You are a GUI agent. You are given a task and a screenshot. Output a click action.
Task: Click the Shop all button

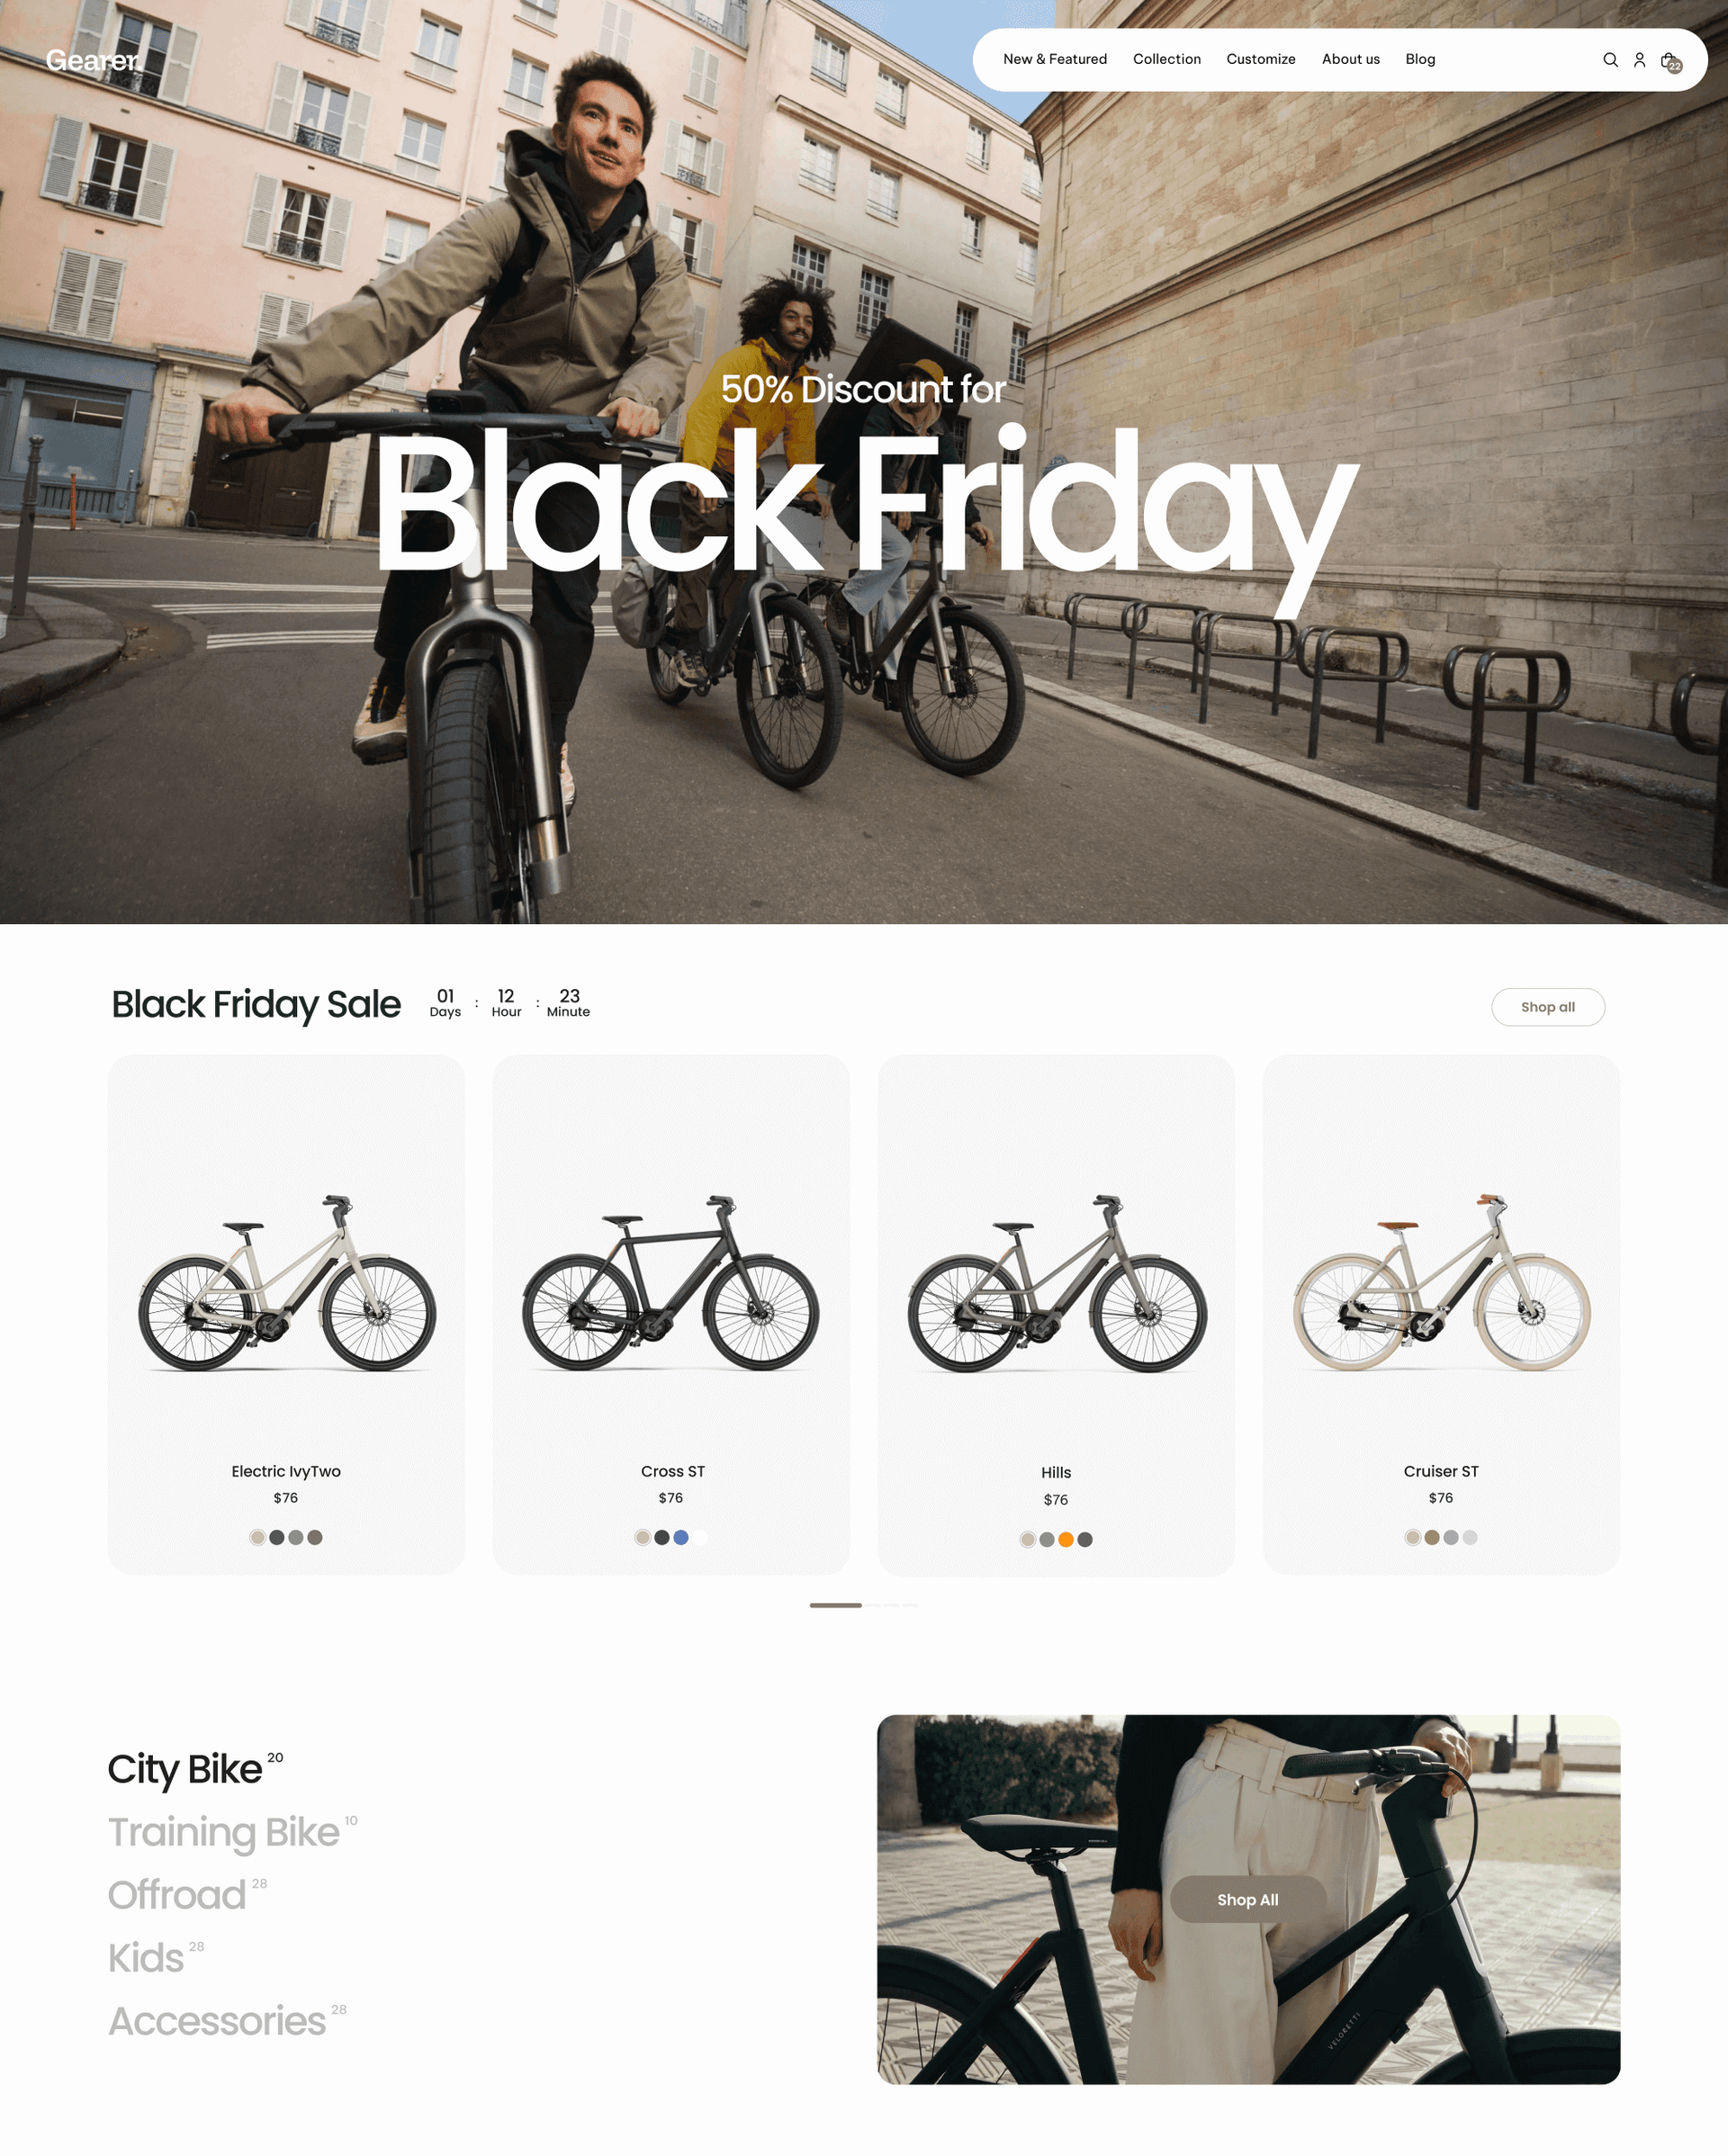[x=1547, y=1007]
